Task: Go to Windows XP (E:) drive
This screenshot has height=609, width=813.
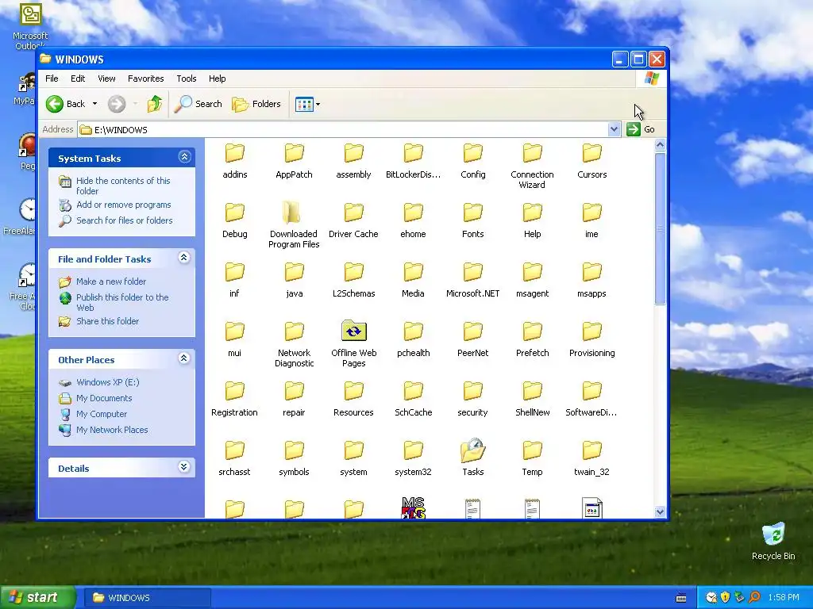Action: point(108,382)
